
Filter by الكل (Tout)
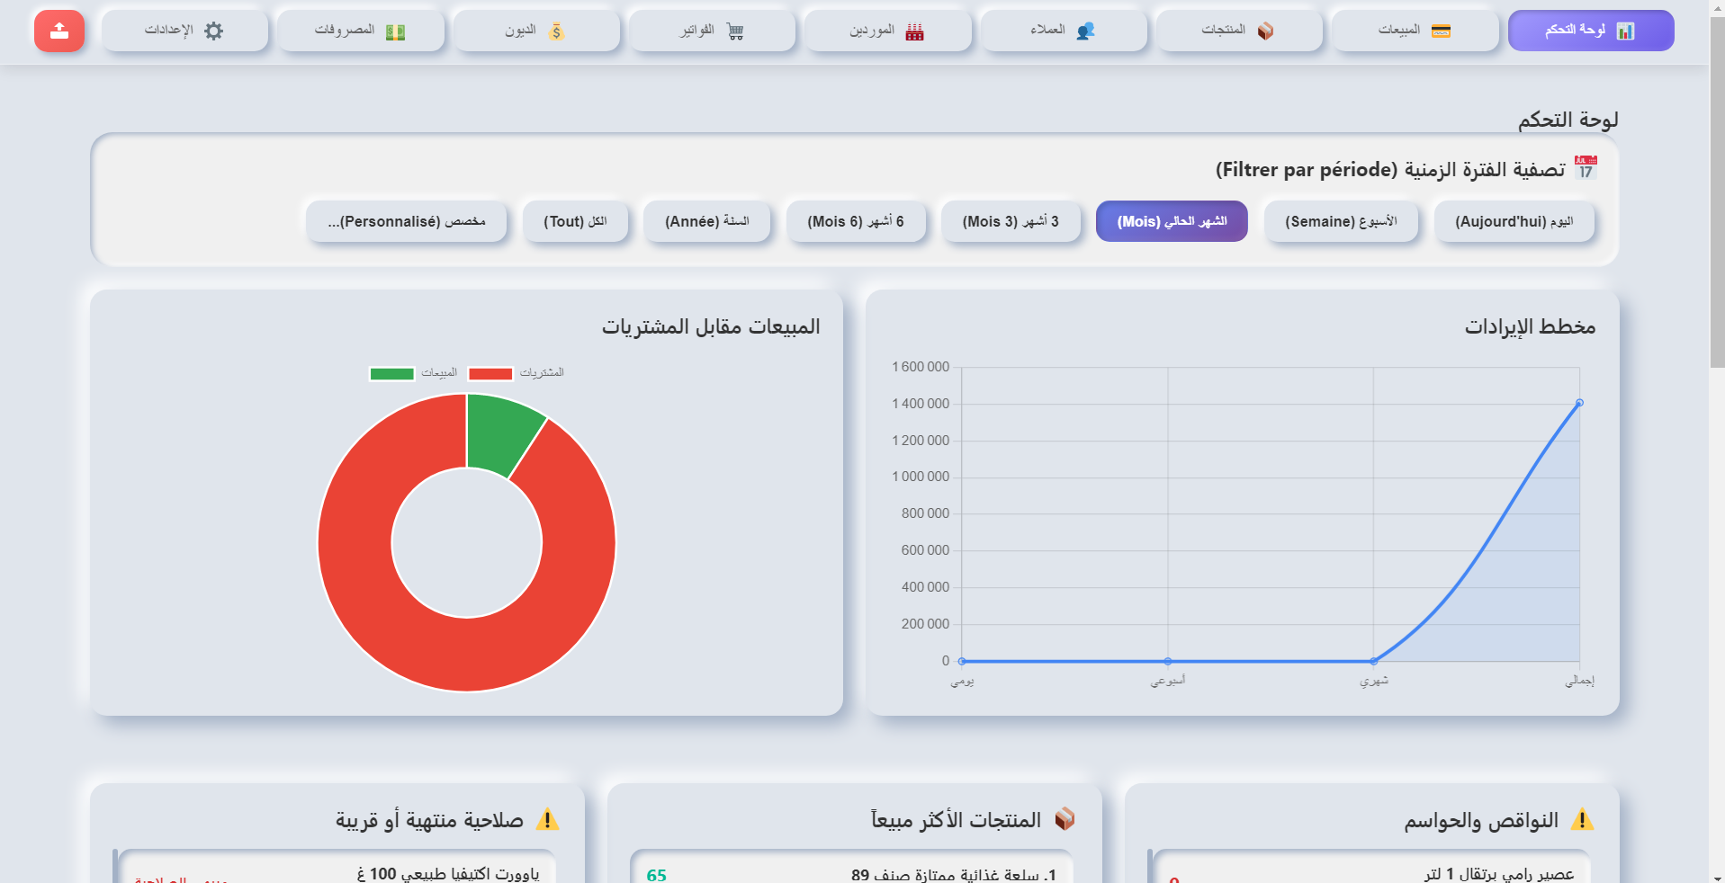click(x=575, y=221)
